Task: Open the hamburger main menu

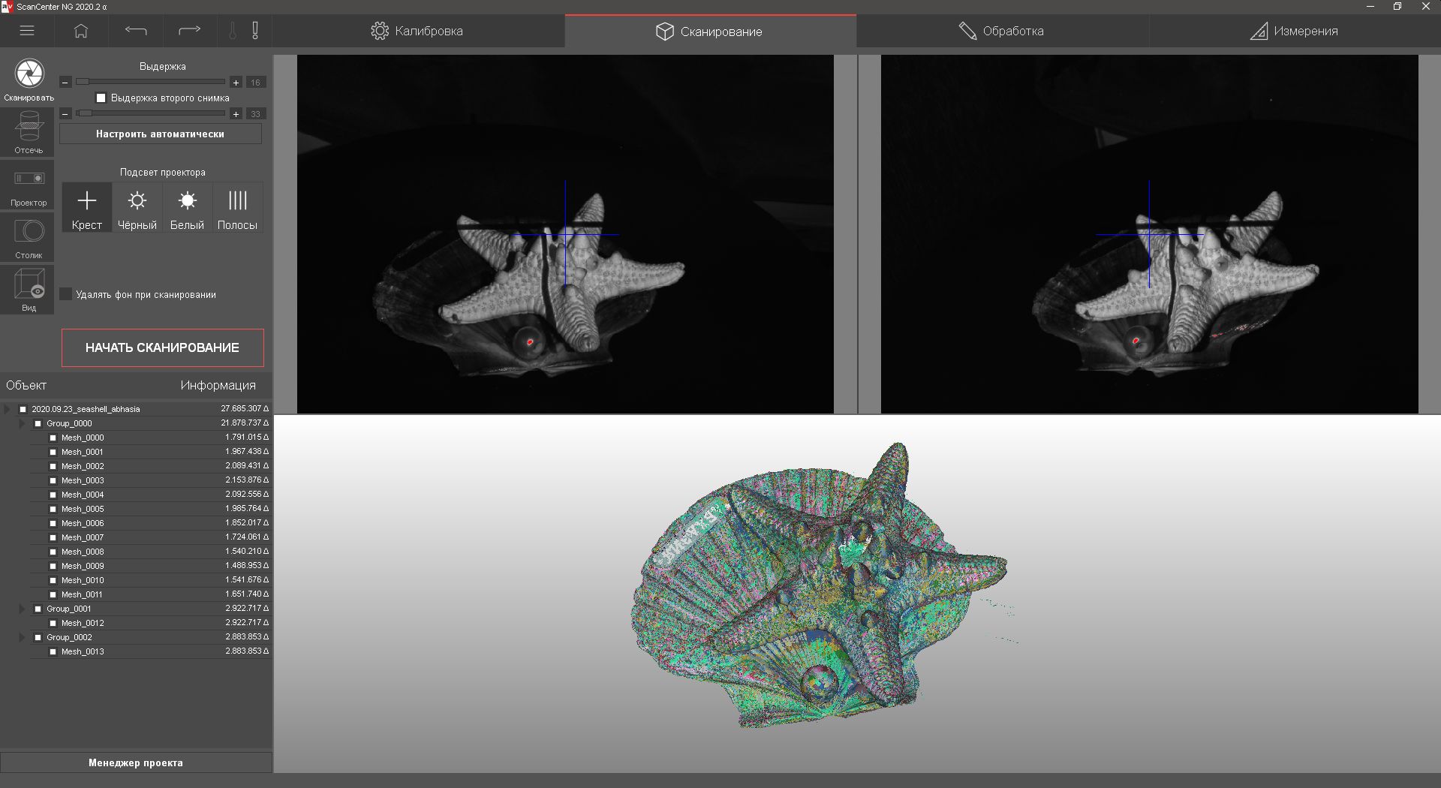Action: (x=27, y=31)
